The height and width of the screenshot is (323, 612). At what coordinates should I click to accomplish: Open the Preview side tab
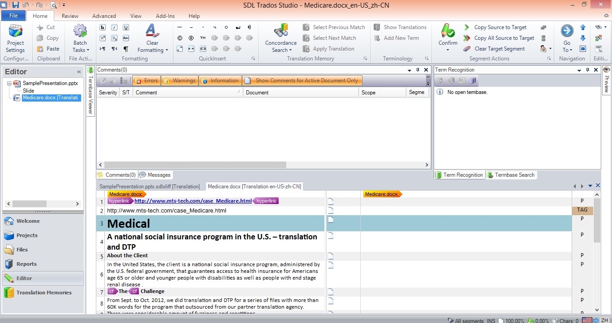coord(607,80)
